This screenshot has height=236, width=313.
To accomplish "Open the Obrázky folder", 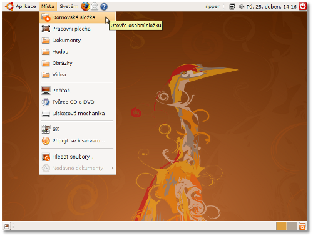I will (x=77, y=63).
